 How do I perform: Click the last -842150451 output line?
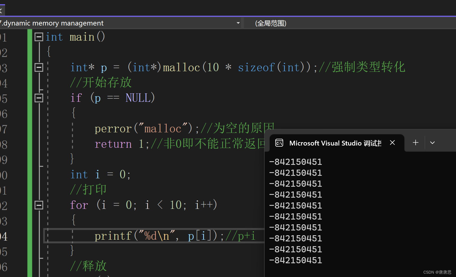[x=295, y=260]
